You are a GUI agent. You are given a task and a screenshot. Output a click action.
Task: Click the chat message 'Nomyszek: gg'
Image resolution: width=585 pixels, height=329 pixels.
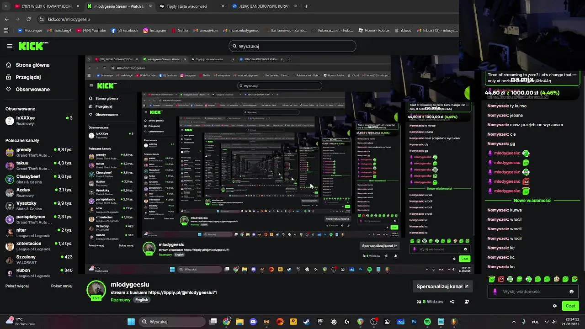501,143
